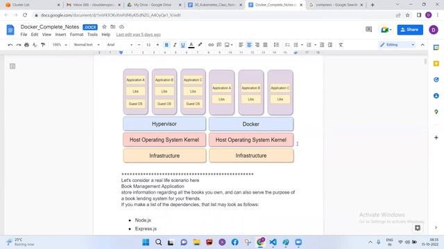
Task: Open the Arial font dropdown
Action: click(x=119, y=45)
